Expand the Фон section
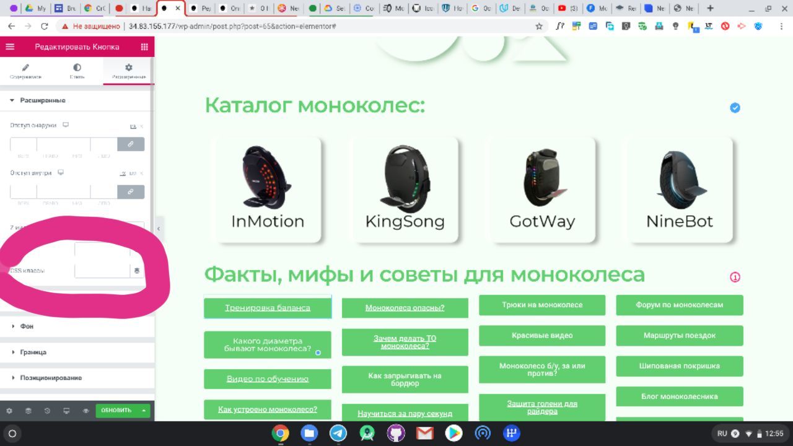This screenshot has height=446, width=793. 77,326
